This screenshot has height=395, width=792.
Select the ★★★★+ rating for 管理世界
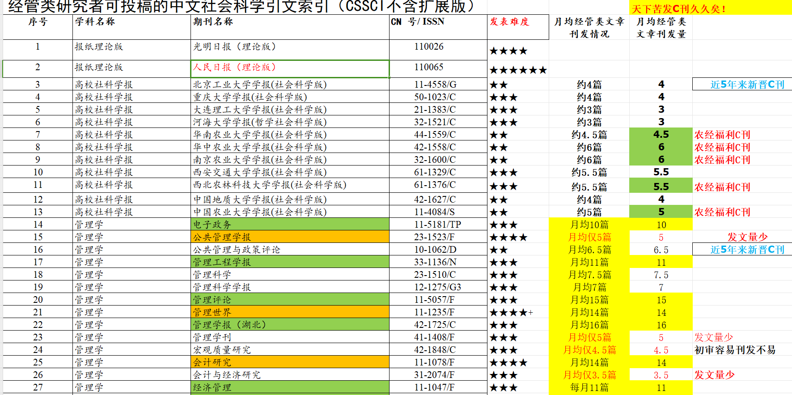coord(512,312)
